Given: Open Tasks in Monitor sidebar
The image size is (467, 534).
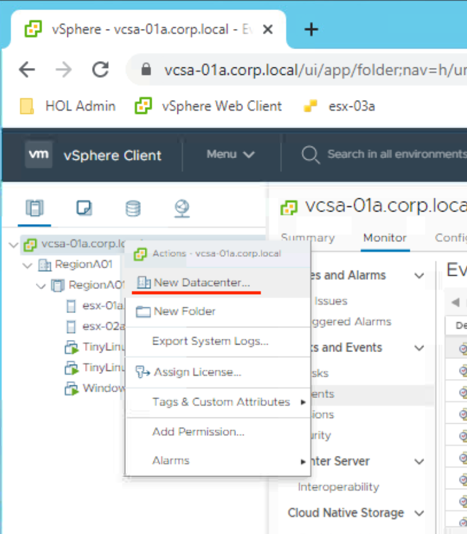Looking at the screenshot, I should point(320,373).
